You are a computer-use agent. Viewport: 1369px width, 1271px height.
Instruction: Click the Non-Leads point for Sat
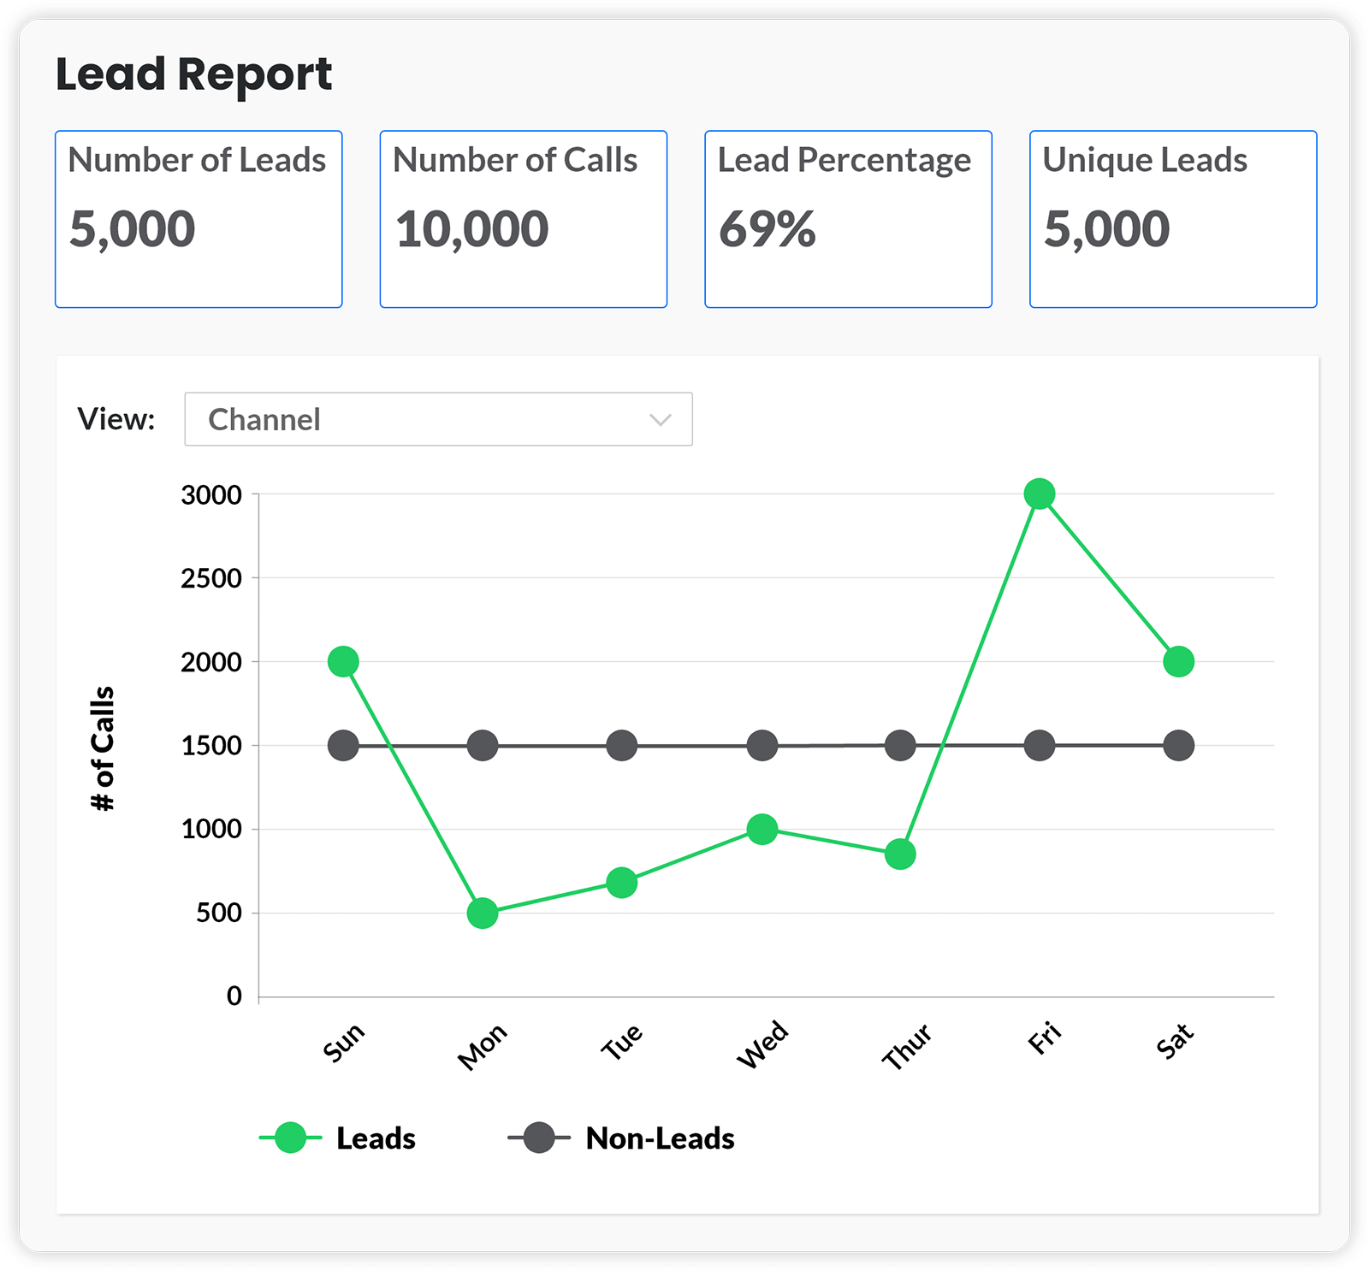click(1179, 745)
